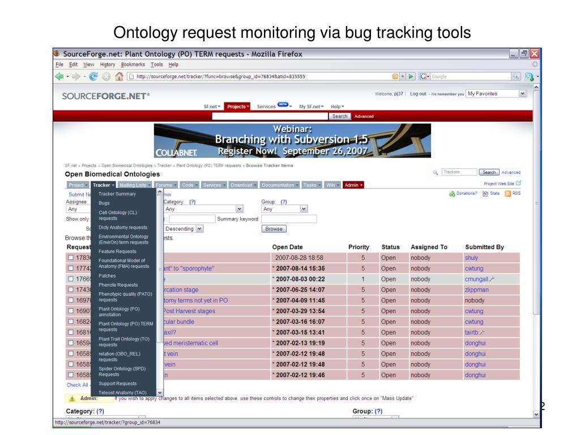
Task: Open Project Web Site external icon
Action: (519, 183)
